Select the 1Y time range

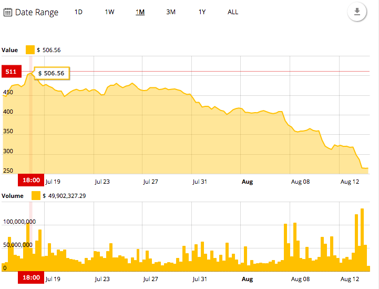pyautogui.click(x=202, y=12)
